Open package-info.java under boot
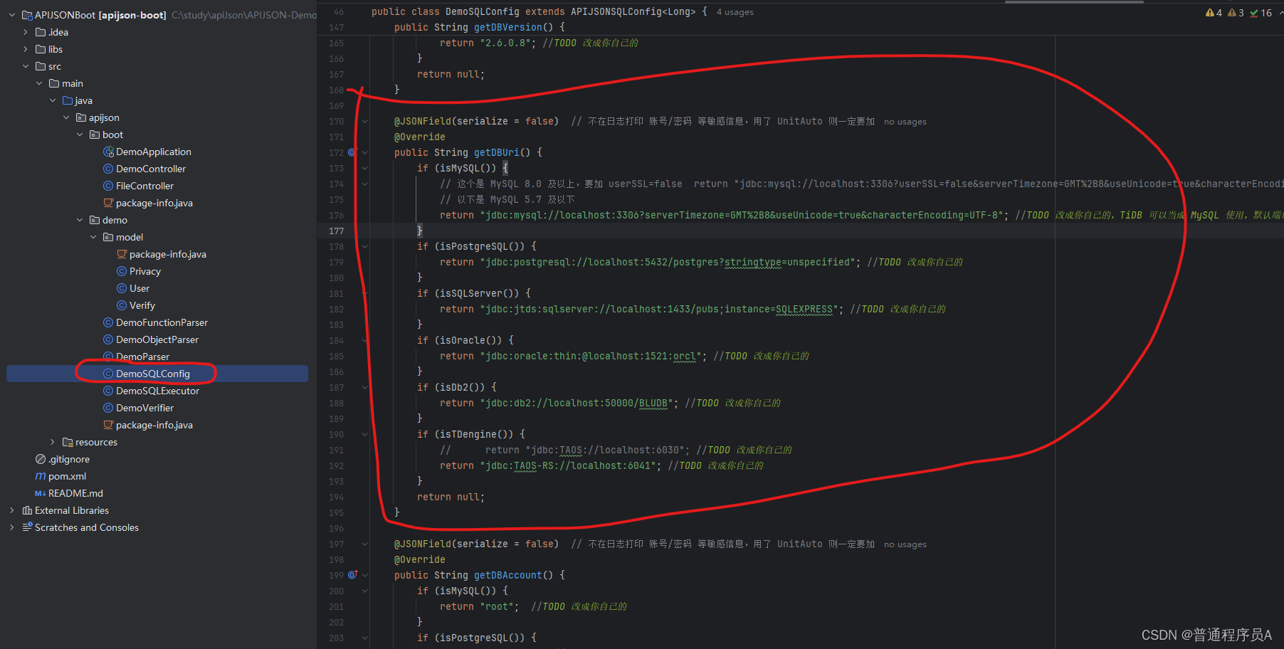Screen dimensions: 1284x649 [154, 203]
